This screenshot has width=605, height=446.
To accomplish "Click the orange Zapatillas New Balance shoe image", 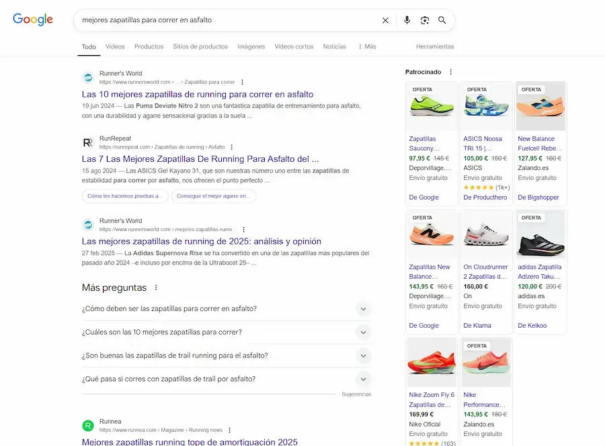I will click(x=432, y=235).
